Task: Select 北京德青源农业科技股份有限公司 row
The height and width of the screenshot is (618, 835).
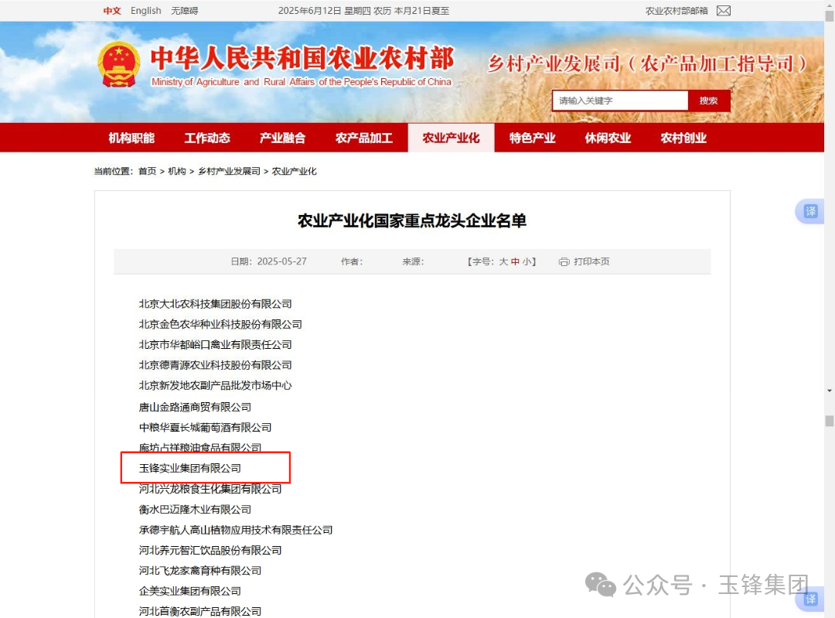Action: click(215, 365)
